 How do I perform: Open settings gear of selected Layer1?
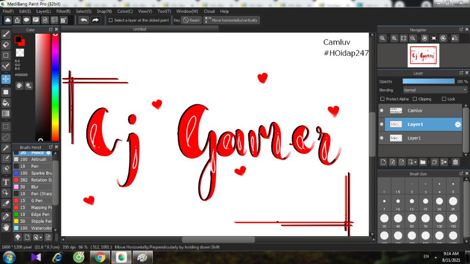tap(458, 124)
